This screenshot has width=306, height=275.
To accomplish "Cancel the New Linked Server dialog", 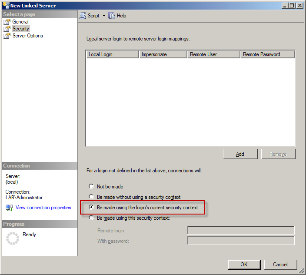I will (280, 265).
